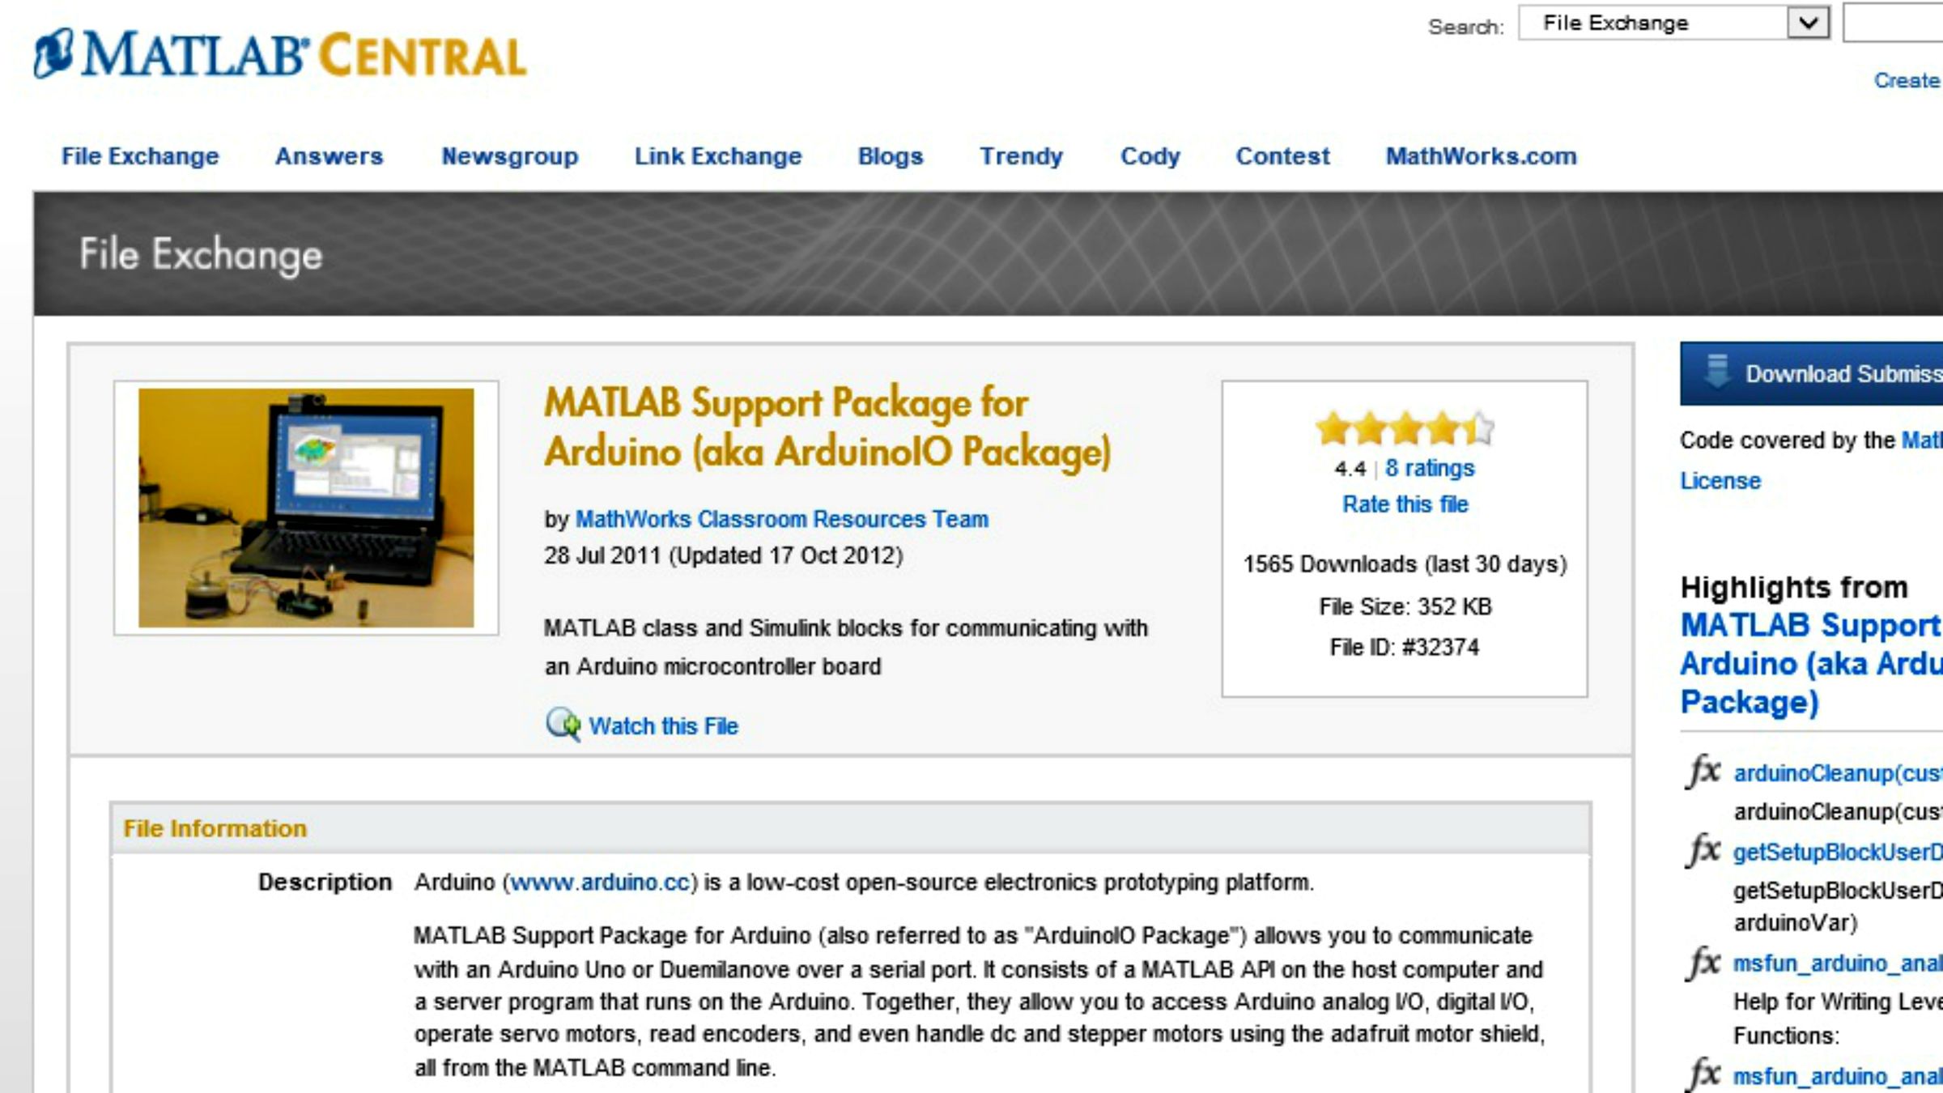
Task: Click the Arduino laptop thumbnail image
Action: click(x=306, y=508)
